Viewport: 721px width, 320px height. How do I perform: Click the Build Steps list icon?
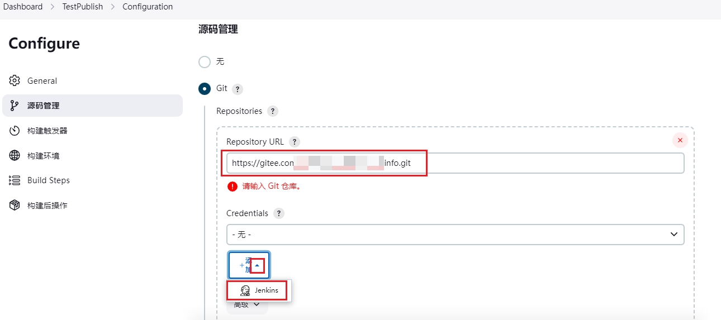(15, 180)
